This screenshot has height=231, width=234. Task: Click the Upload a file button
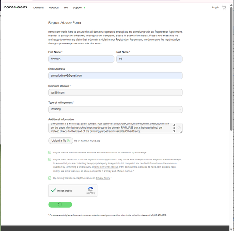click(60, 141)
